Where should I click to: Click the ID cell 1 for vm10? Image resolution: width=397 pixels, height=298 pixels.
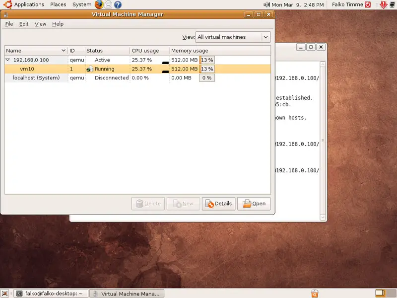pyautogui.click(x=71, y=69)
